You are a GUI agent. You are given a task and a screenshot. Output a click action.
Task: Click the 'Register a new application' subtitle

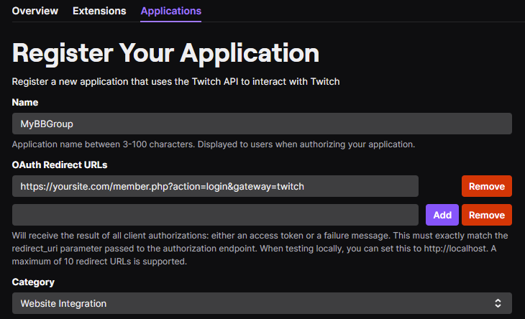click(175, 82)
